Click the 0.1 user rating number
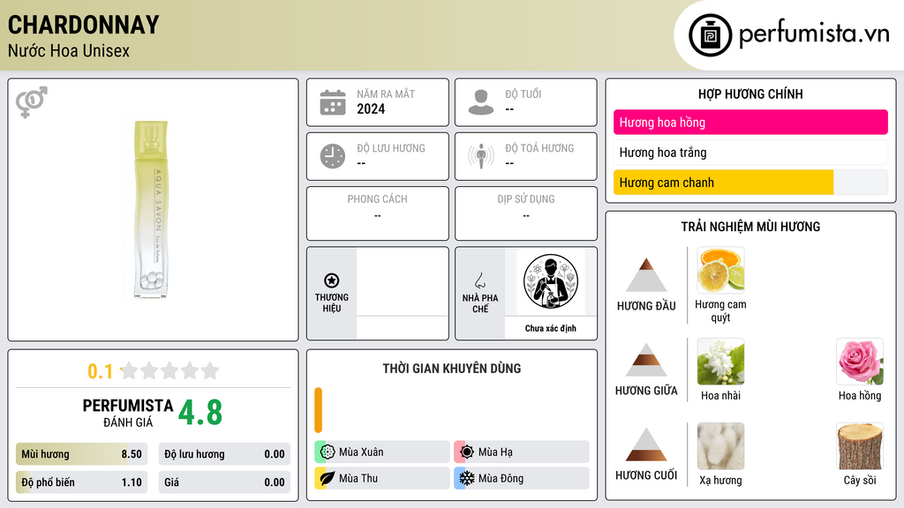The width and height of the screenshot is (904, 508). [x=100, y=371]
